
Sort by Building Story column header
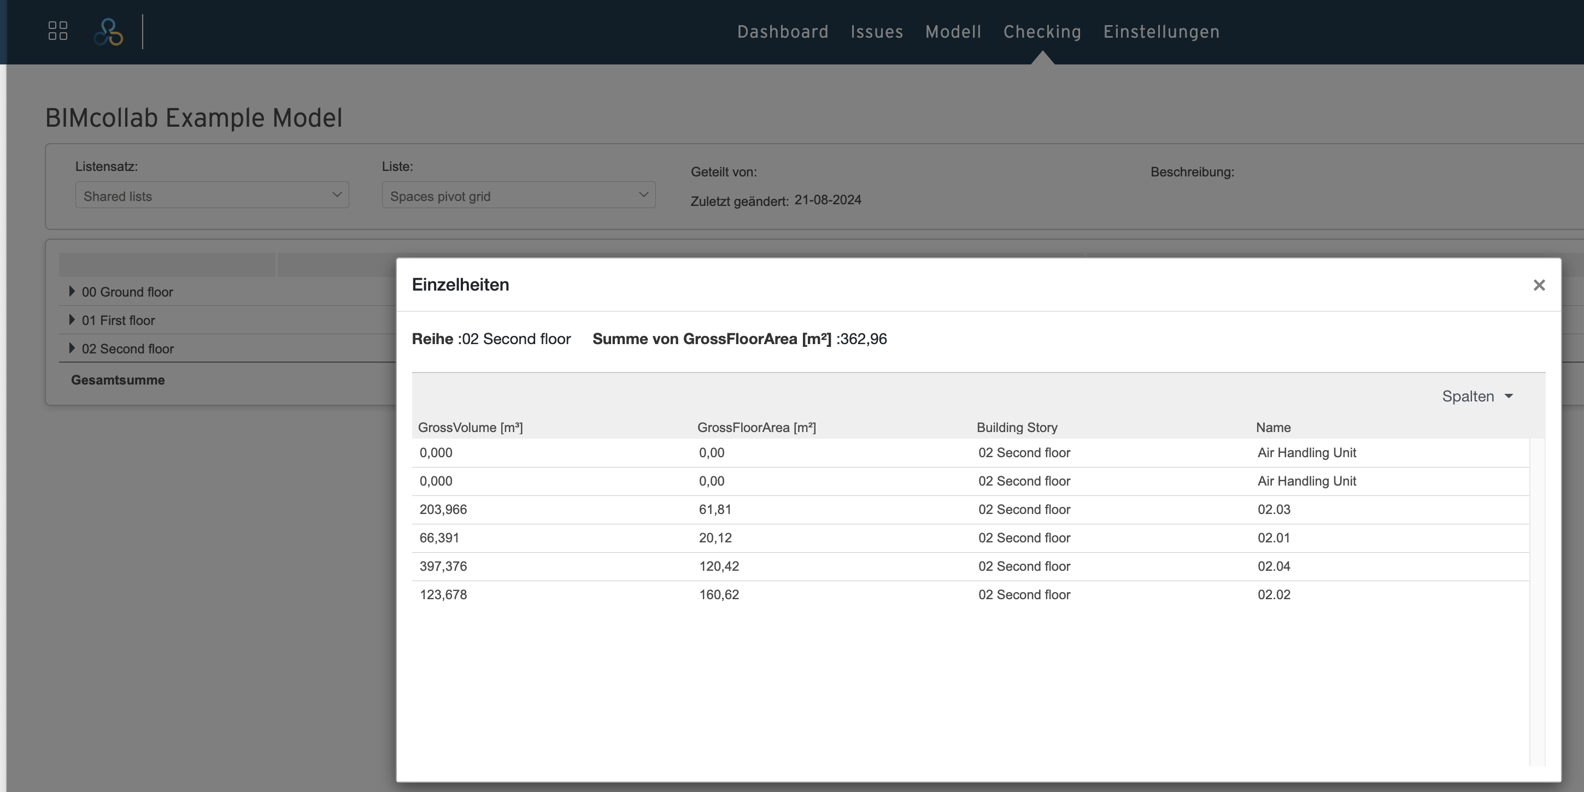point(1017,428)
